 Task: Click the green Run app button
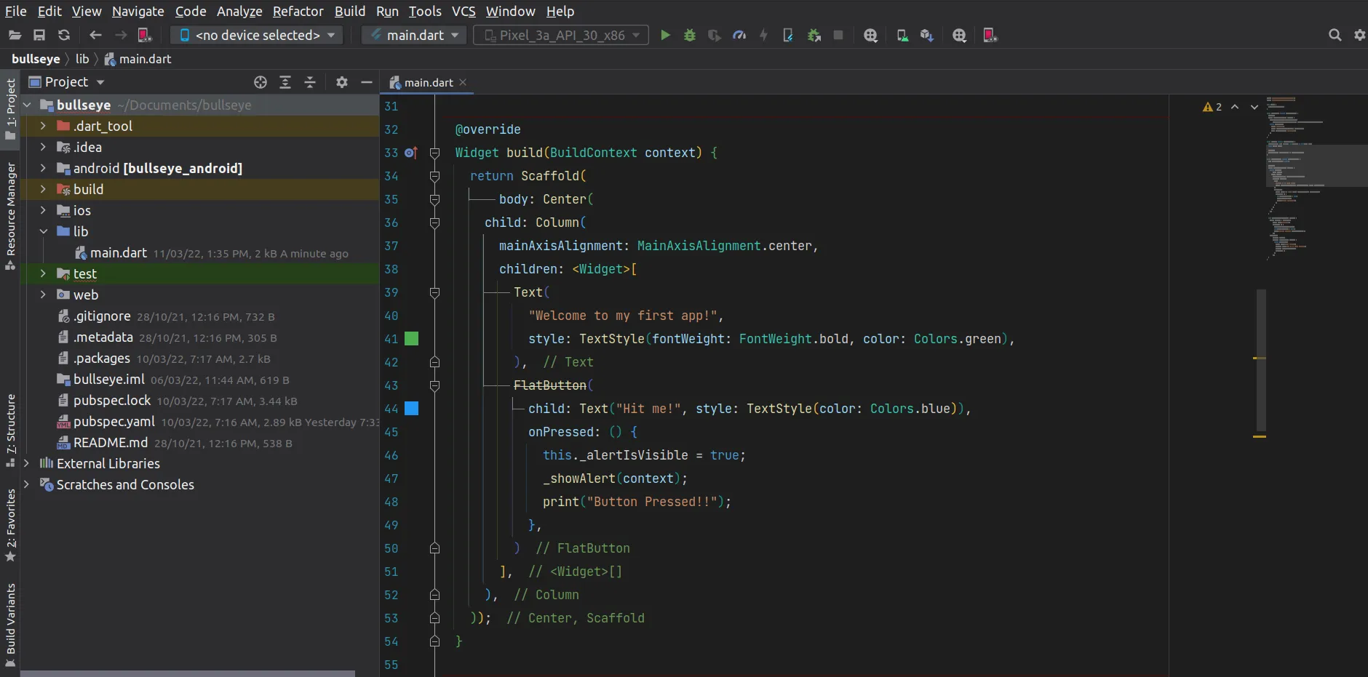point(665,35)
